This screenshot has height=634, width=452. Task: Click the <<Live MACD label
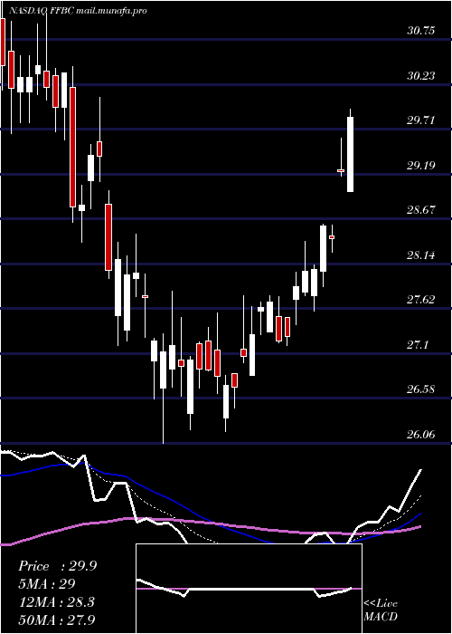coord(381,610)
